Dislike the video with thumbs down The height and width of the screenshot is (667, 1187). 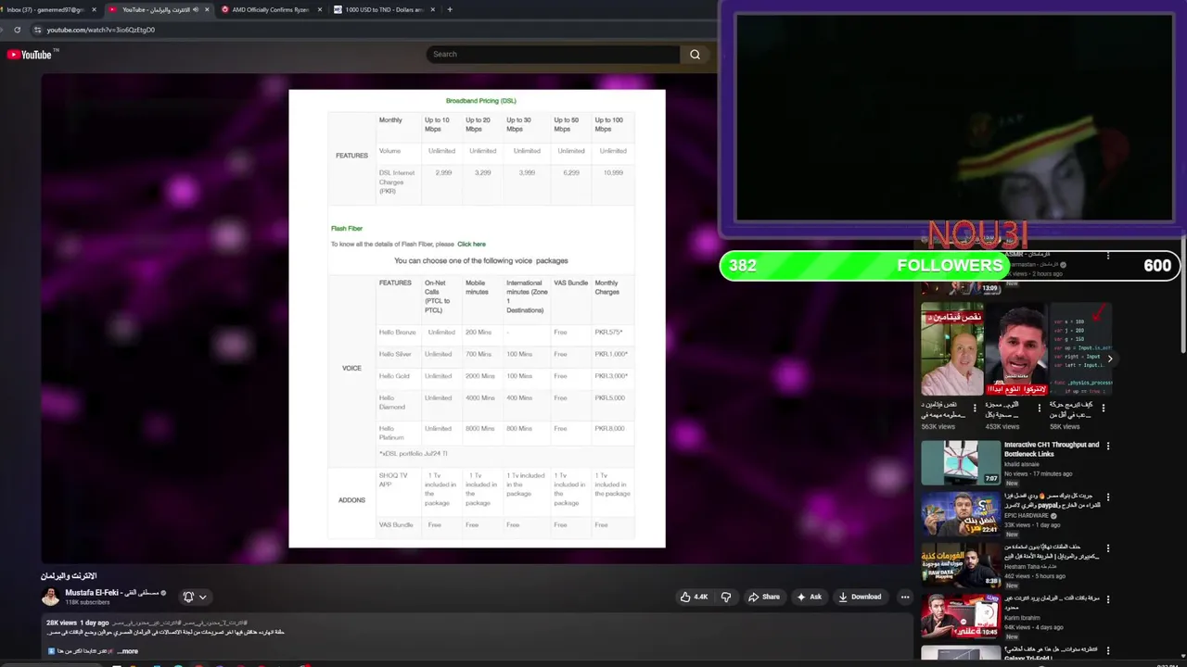click(x=726, y=597)
